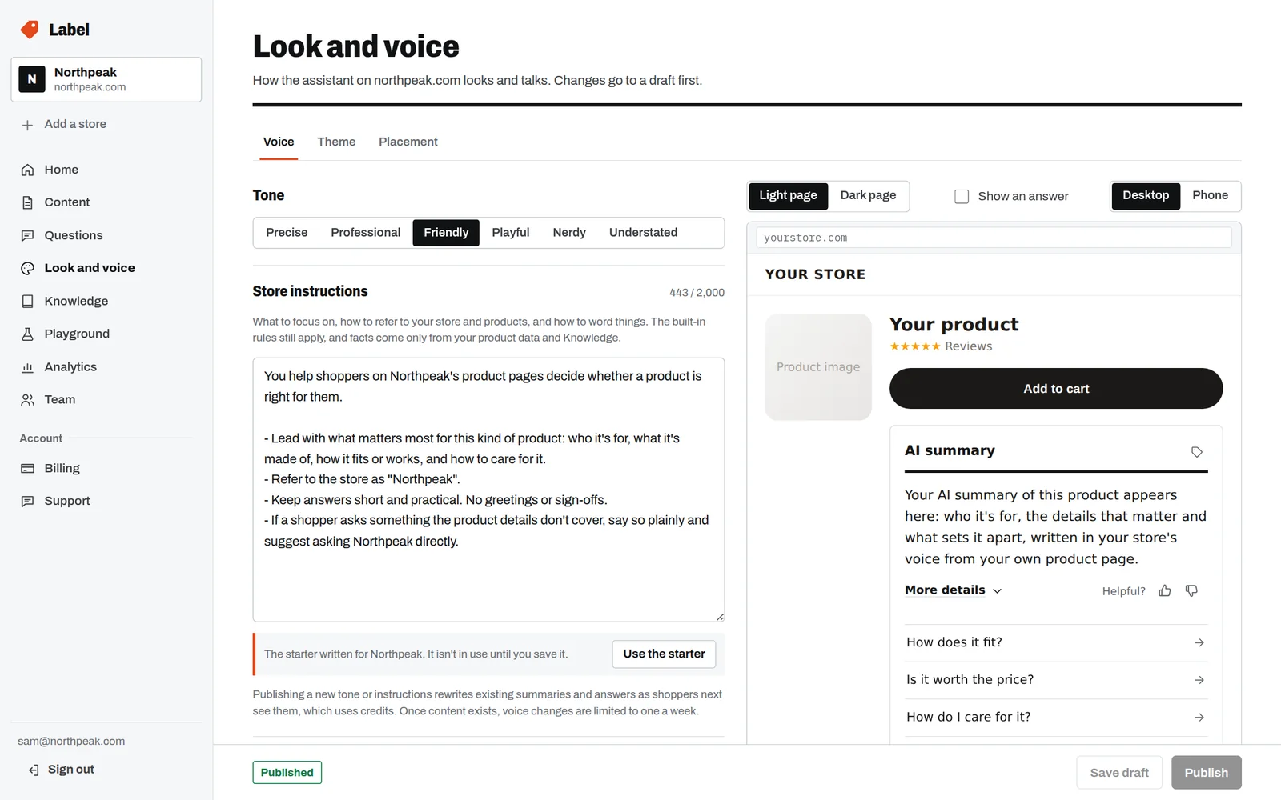
Task: Click the Support message icon
Action: click(27, 501)
